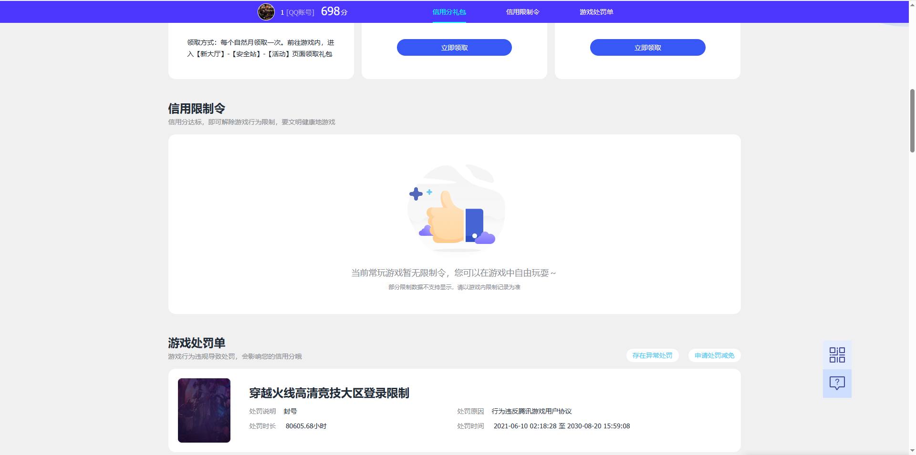Click the scrollbar down arrow
The height and width of the screenshot is (455, 916).
click(912, 451)
